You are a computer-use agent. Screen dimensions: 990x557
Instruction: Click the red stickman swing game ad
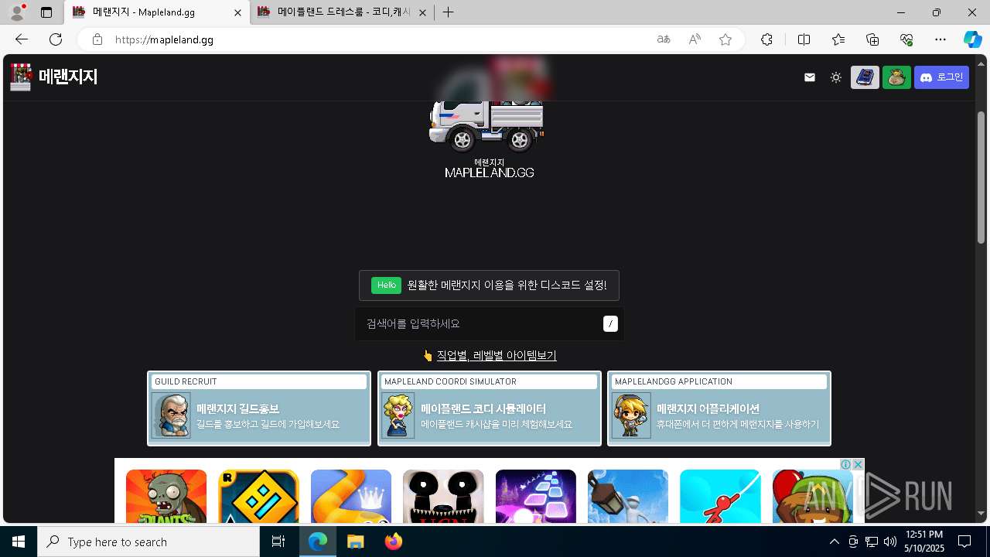(720, 497)
